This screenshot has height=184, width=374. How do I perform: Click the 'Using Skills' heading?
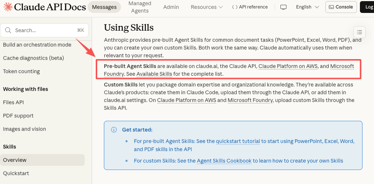click(129, 28)
